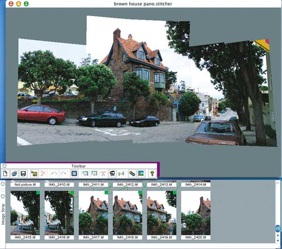Click the green marker on IMG_2419 thumbnail

pos(175,193)
